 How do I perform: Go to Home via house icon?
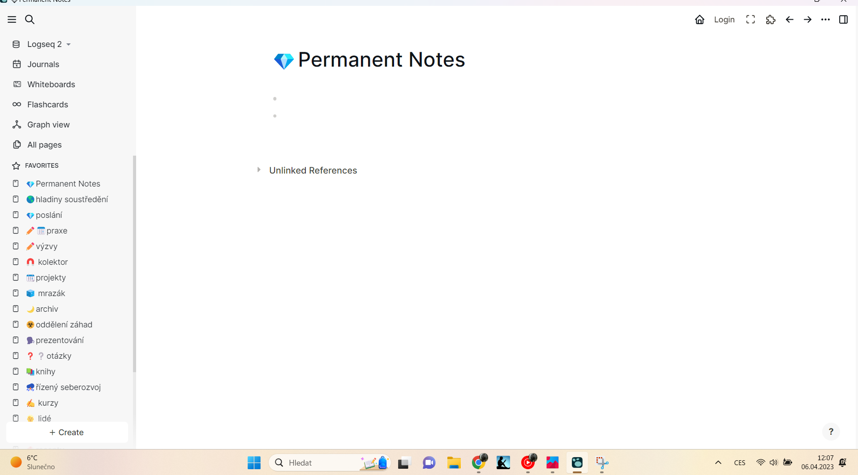(699, 20)
